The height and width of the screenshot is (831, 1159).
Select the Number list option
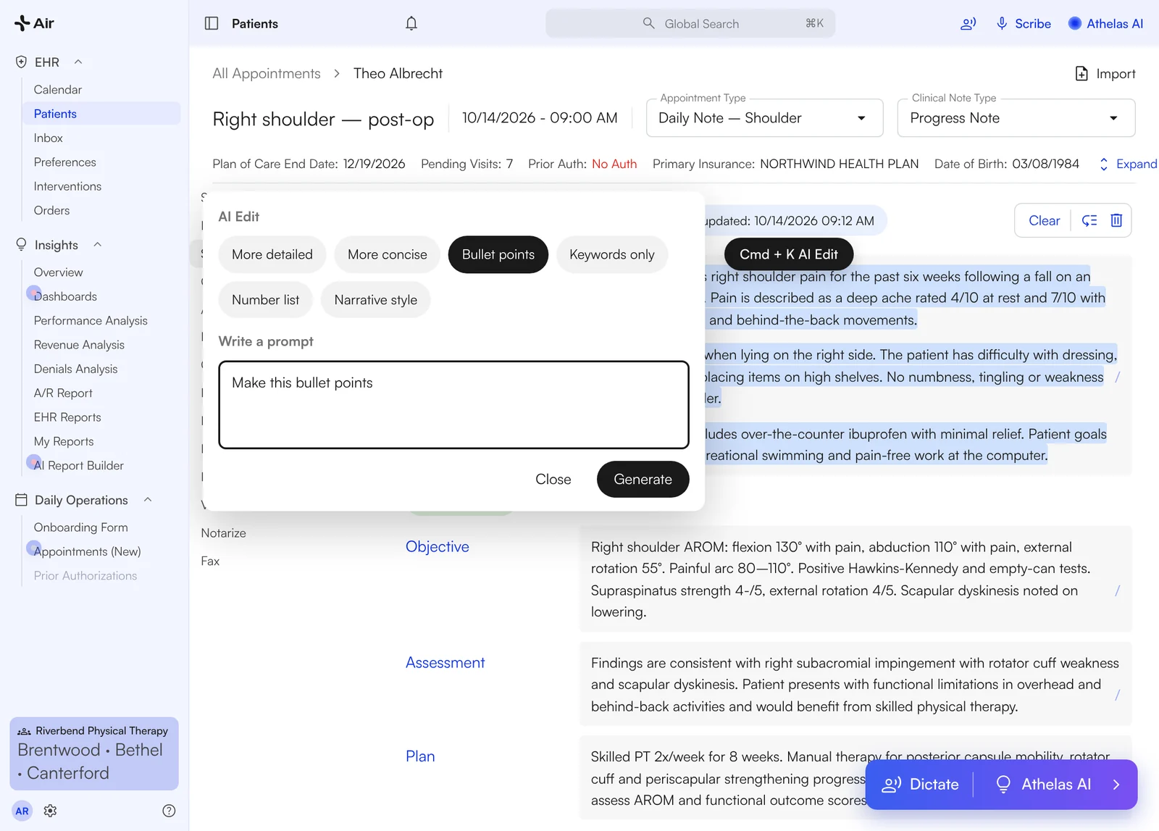[x=266, y=300]
